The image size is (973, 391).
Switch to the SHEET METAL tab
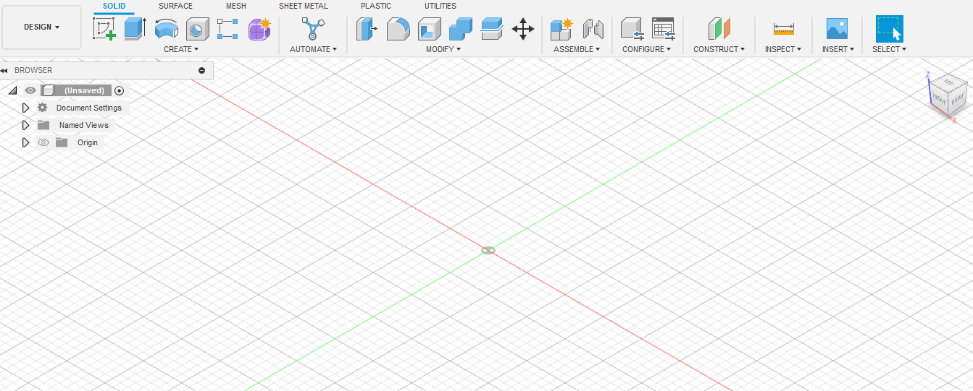[304, 6]
